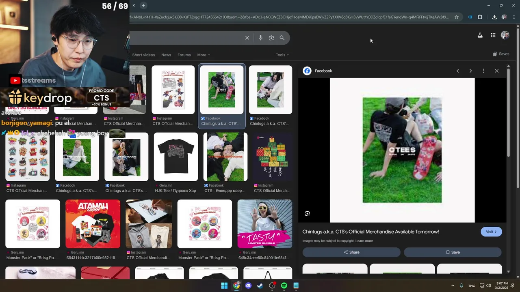Click 'HJK Tee / Подволк Хар' caption
Viewport: 520px width, 292px height.
175,191
